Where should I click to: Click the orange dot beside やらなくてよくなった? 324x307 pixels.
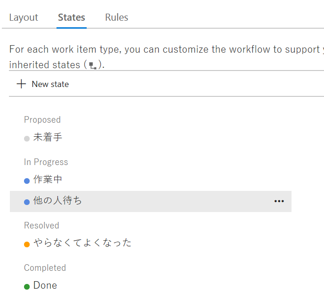[27, 244]
